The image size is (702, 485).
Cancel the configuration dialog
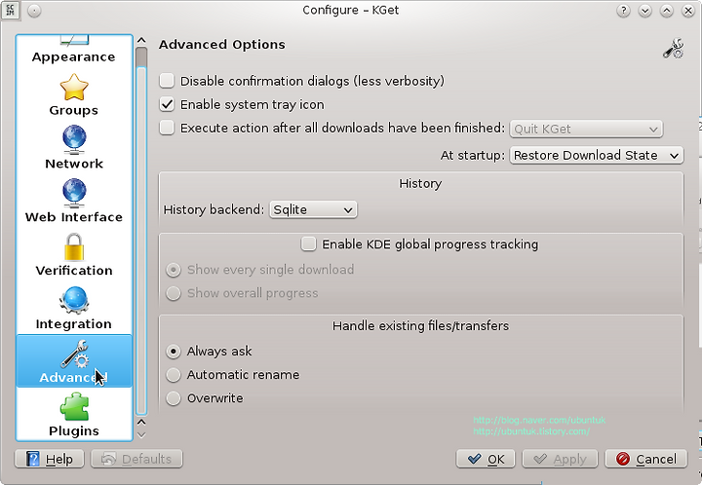pos(646,459)
